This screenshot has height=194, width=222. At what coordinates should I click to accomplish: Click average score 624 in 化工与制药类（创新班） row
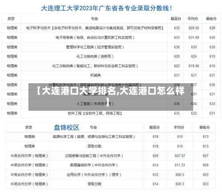pos(194,56)
